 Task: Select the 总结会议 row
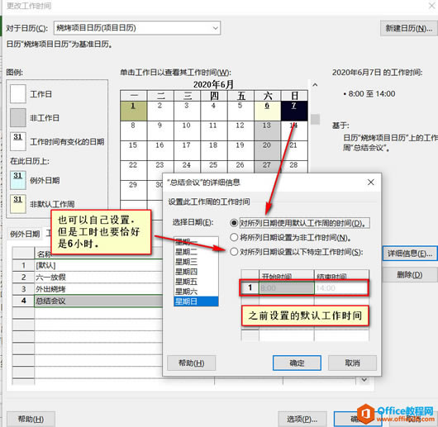tap(98, 301)
